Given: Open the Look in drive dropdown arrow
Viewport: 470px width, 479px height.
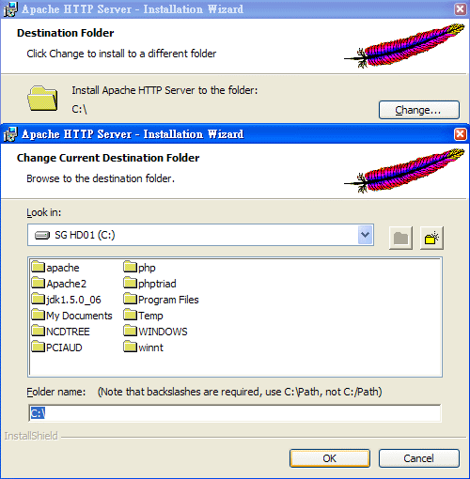Looking at the screenshot, I should tap(365, 235).
